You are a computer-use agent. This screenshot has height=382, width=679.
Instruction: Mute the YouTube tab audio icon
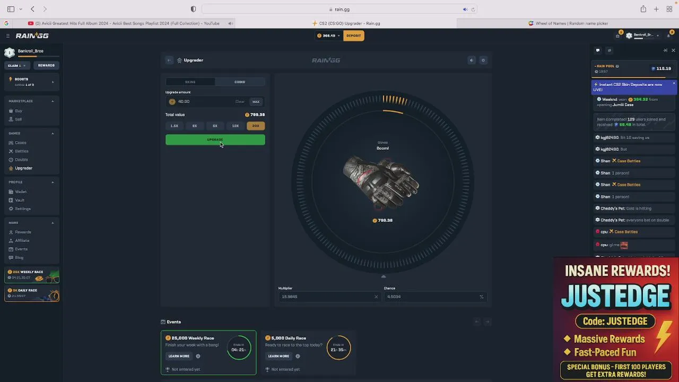230,23
